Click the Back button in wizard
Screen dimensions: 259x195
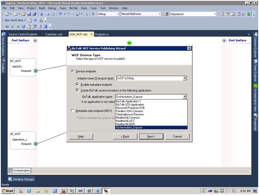click(x=125, y=137)
